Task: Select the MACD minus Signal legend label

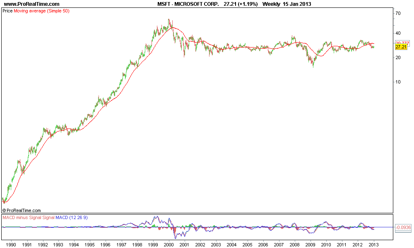Action: 22,218
